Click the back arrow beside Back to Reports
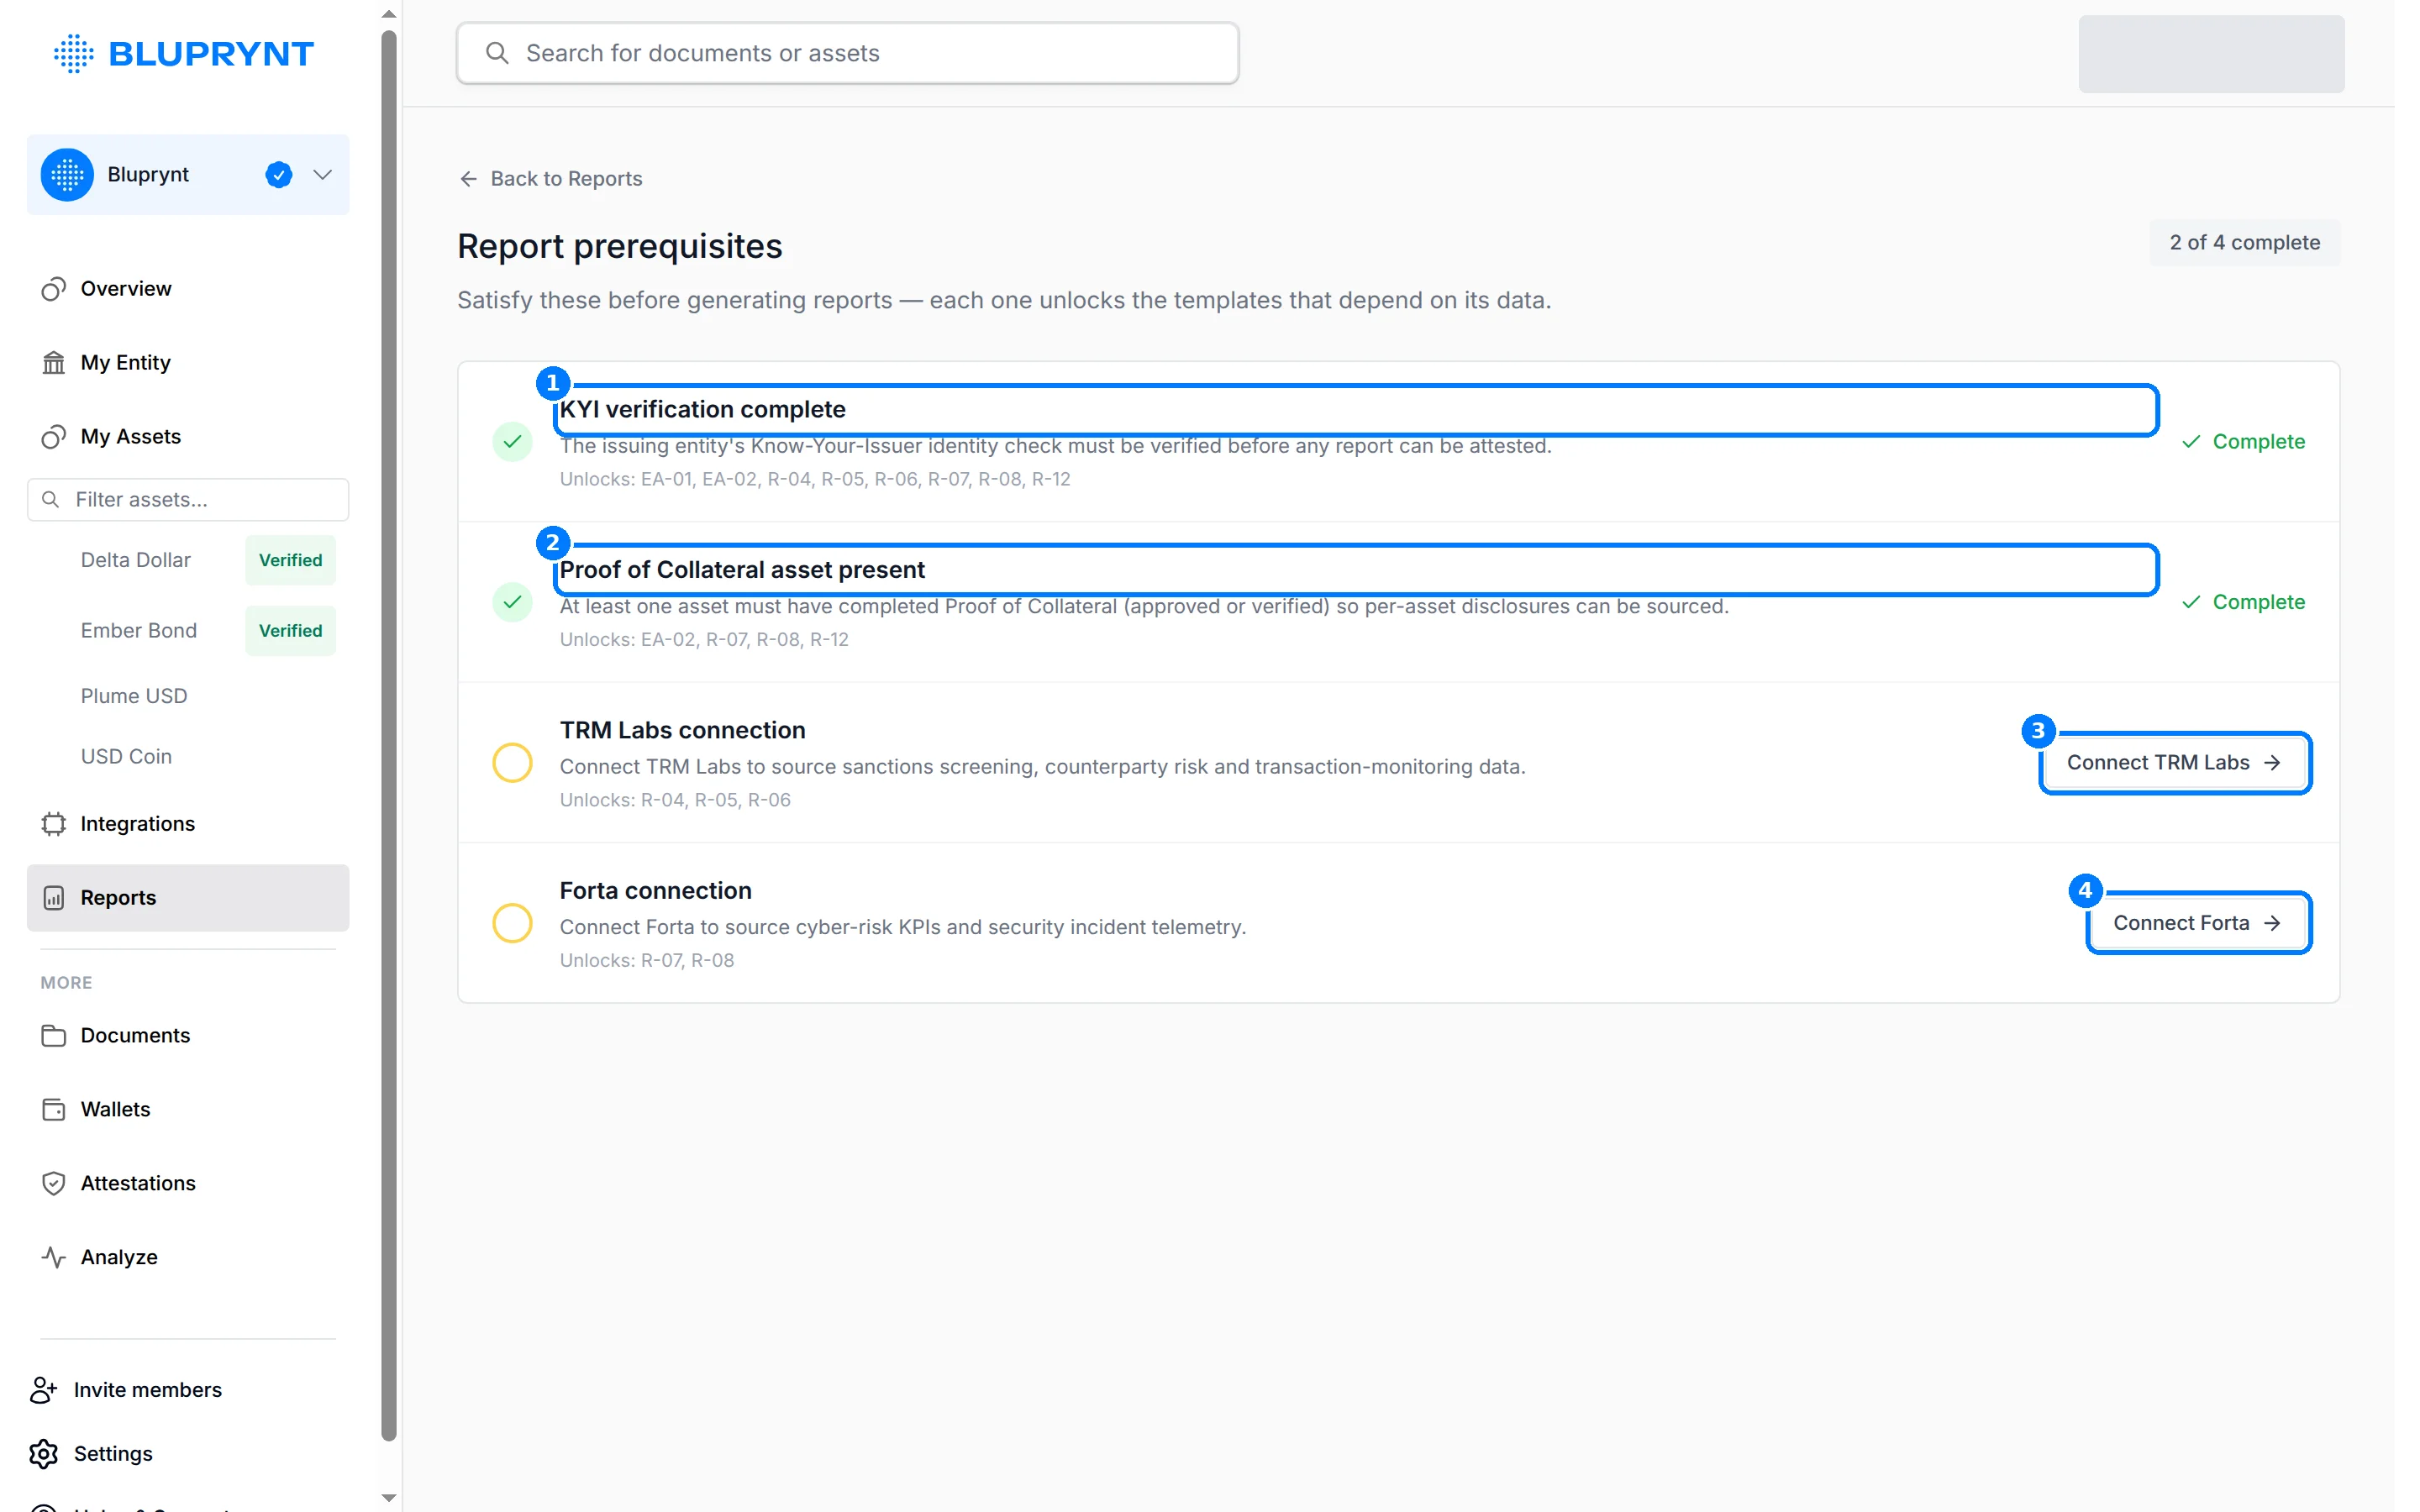The width and height of the screenshot is (2420, 1512). point(468,179)
